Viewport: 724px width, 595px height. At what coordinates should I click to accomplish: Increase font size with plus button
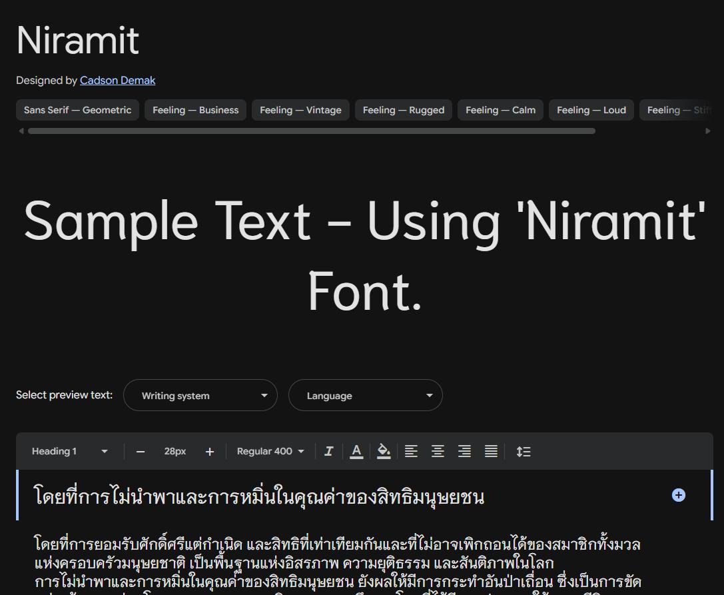tap(210, 452)
